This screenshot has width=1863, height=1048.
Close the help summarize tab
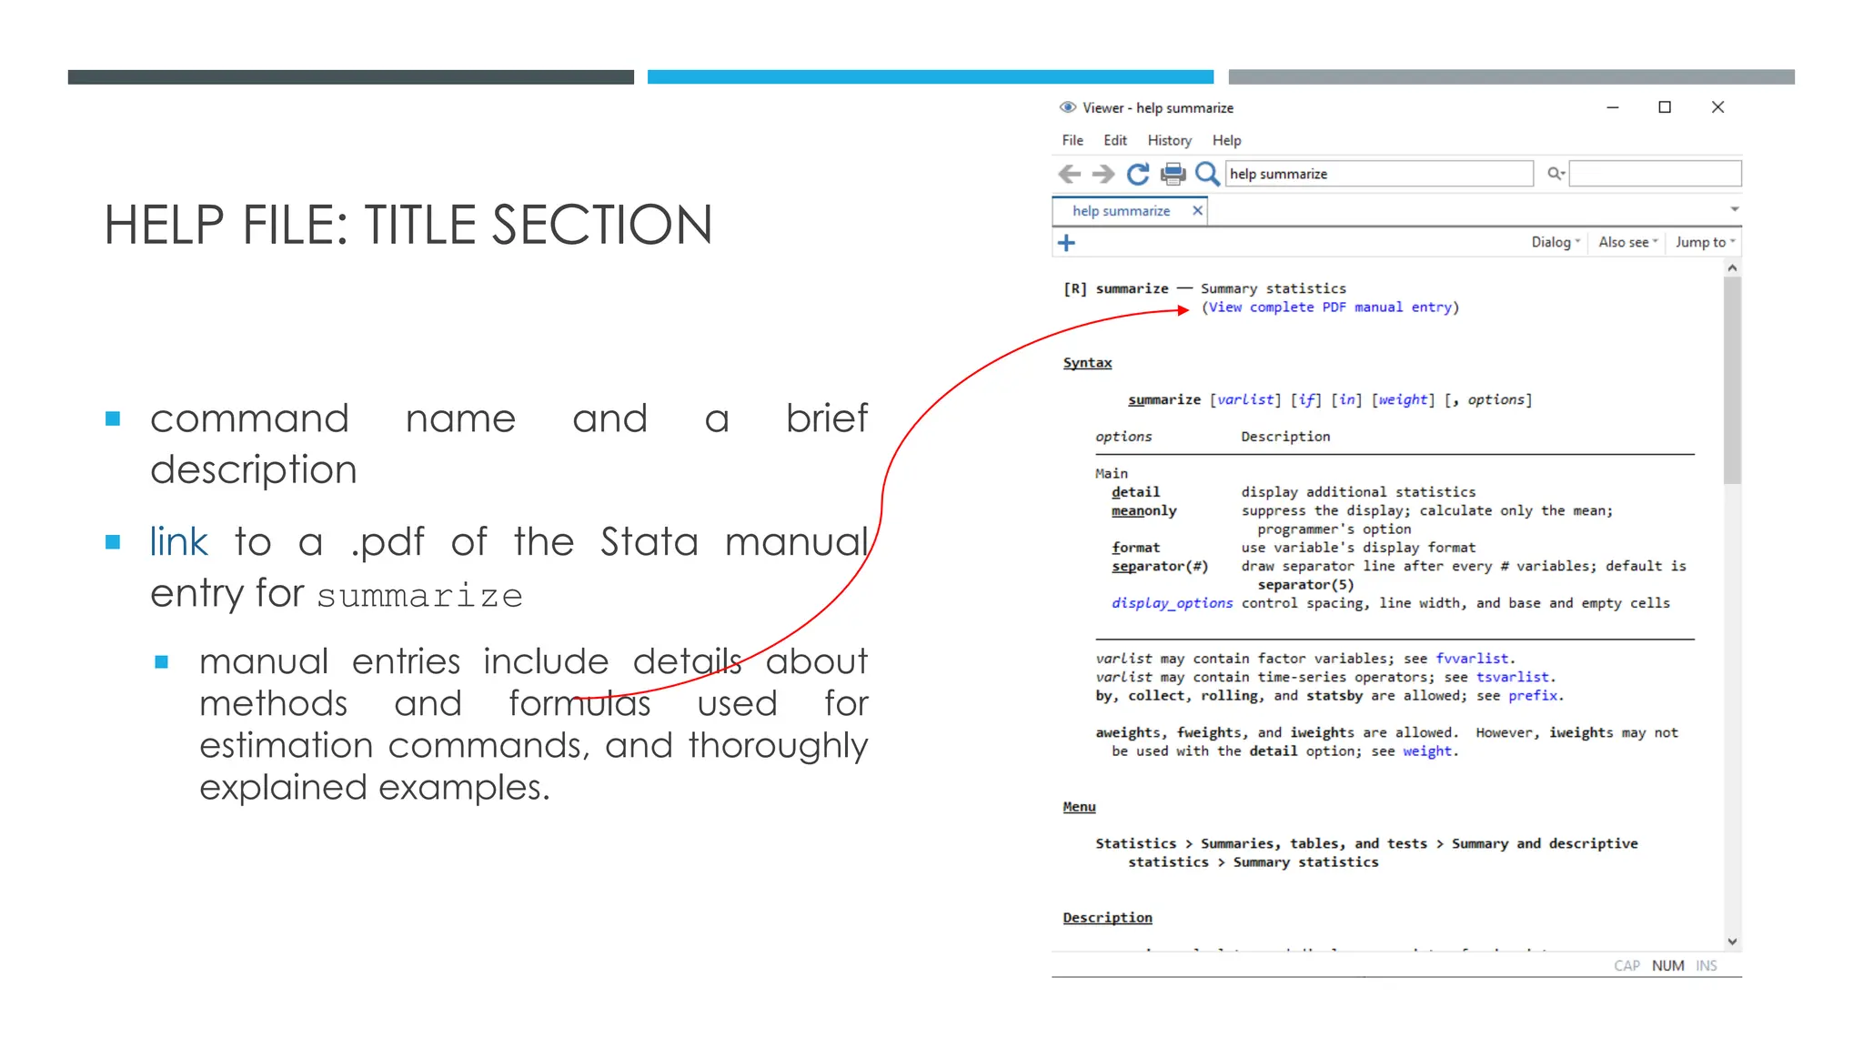[x=1197, y=211]
